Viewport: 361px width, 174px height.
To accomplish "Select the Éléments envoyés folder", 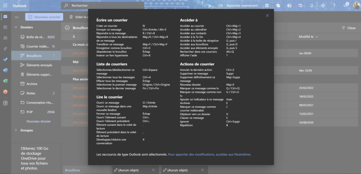I will pyautogui.click(x=36, y=65).
